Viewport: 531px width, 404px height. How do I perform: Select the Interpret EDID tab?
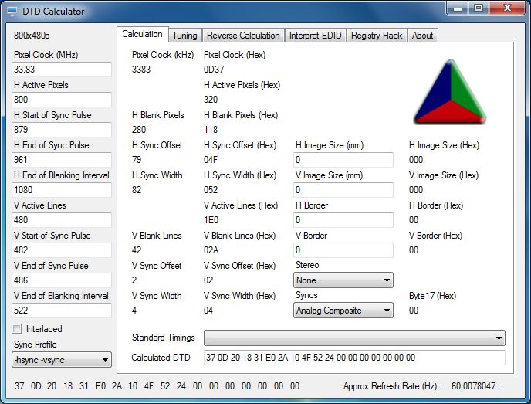[316, 36]
